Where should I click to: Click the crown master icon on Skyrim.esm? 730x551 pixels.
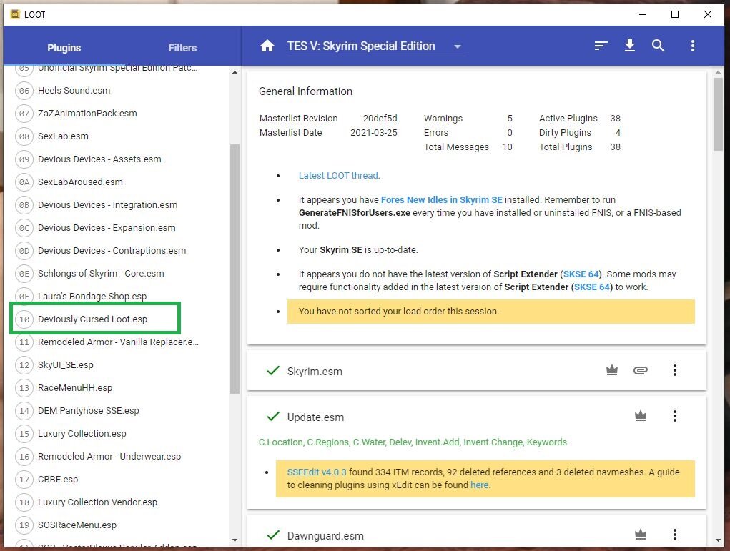click(612, 370)
